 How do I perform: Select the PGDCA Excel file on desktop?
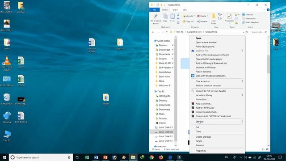(x=21, y=81)
